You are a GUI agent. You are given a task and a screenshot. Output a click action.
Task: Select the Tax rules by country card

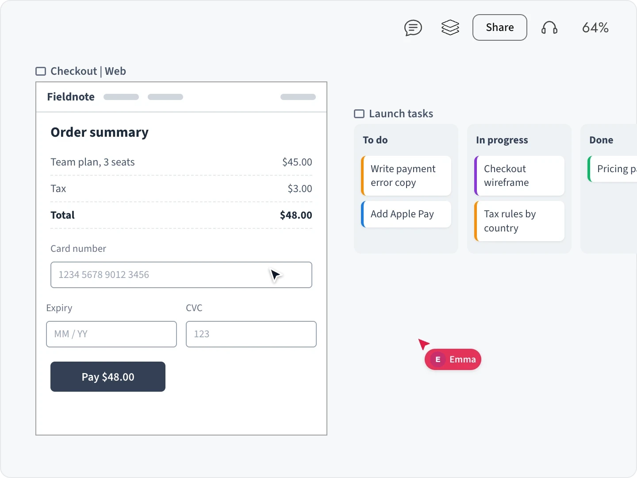[x=519, y=221]
